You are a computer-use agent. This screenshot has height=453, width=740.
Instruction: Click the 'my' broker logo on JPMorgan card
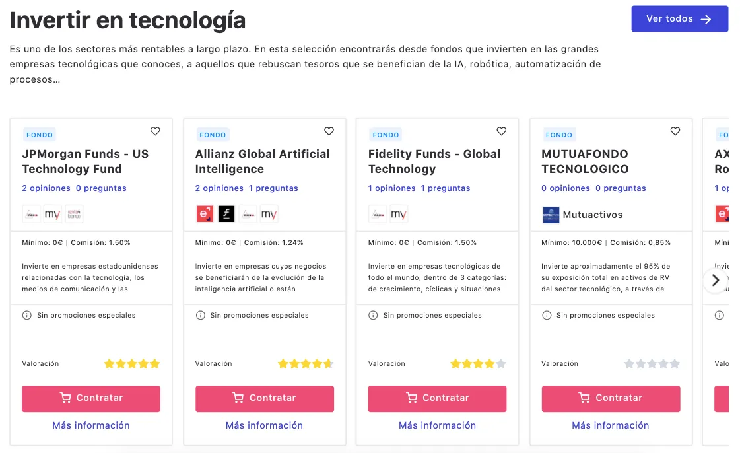click(53, 214)
